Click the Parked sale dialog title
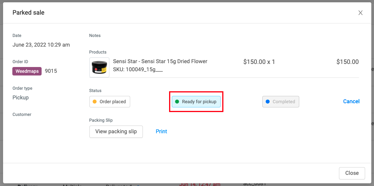 29,13
